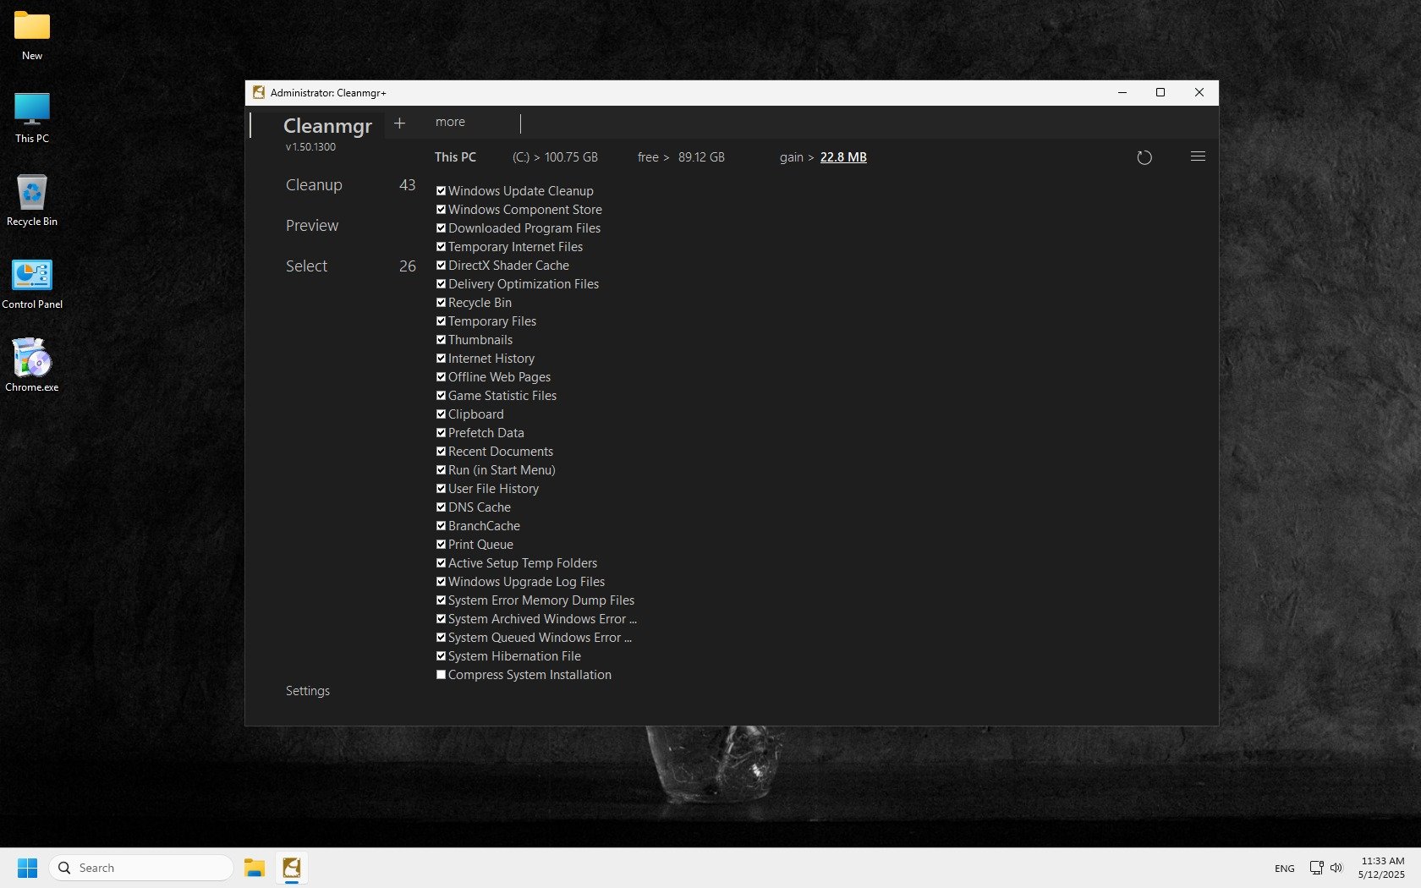Enable Compress System Installation checkbox
Image resolution: width=1421 pixels, height=888 pixels.
click(x=441, y=675)
